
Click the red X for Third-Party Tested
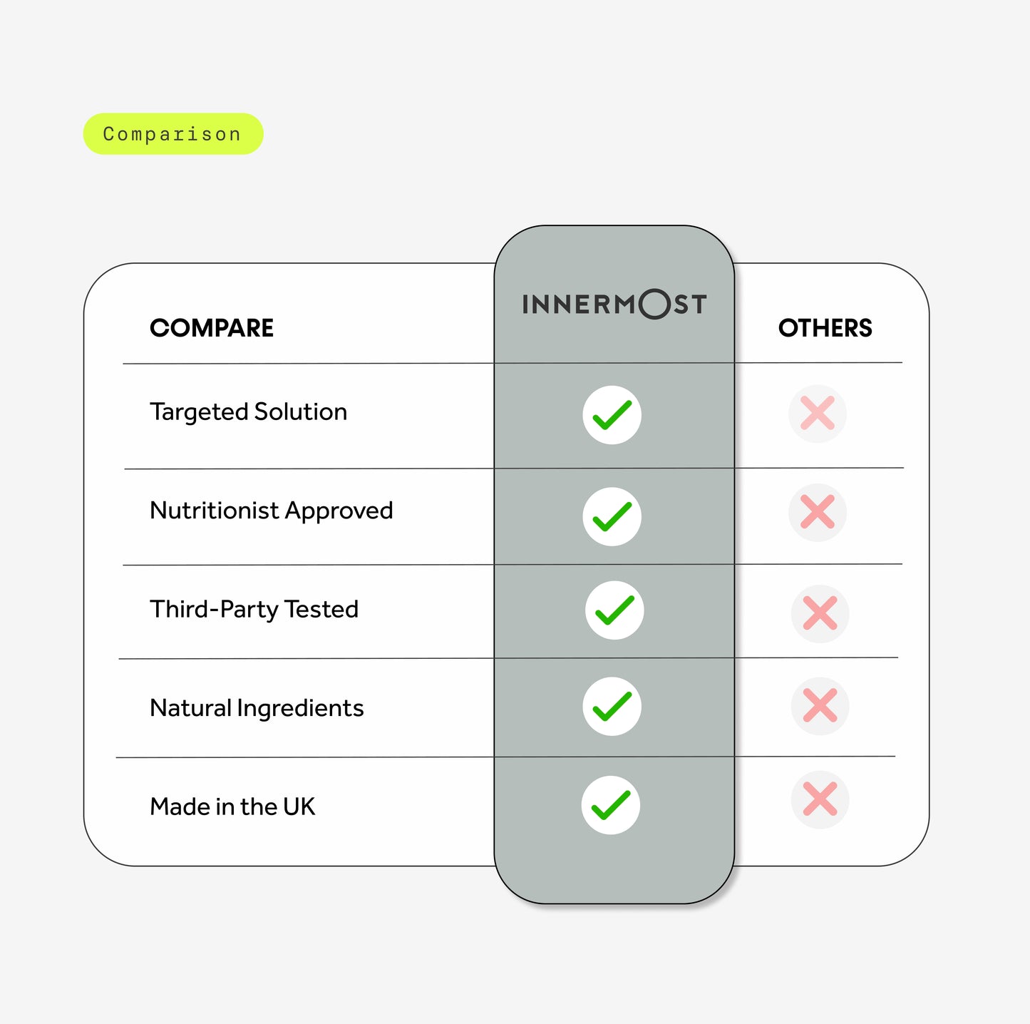tap(820, 613)
